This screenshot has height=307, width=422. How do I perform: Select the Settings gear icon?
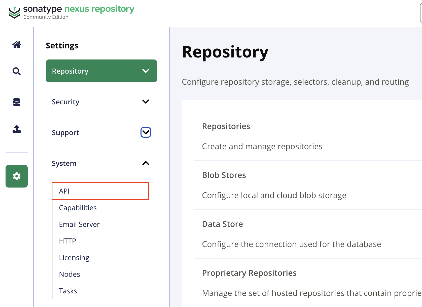(17, 176)
